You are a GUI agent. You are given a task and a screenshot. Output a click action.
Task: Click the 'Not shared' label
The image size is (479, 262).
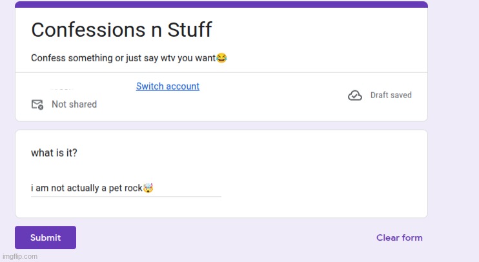(x=74, y=105)
